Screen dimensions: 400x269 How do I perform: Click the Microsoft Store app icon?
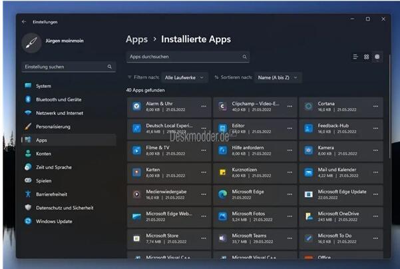click(136, 238)
